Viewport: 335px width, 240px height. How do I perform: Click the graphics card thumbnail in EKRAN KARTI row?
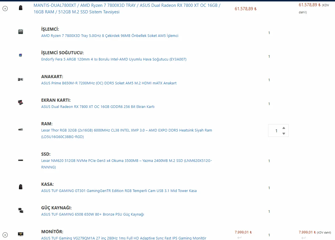(x=20, y=103)
